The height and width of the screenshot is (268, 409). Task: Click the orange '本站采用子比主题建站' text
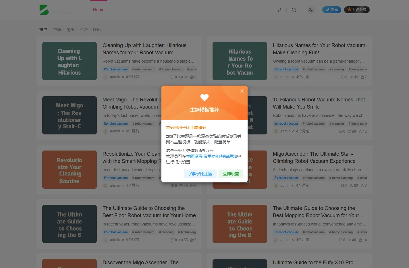pyautogui.click(x=186, y=128)
